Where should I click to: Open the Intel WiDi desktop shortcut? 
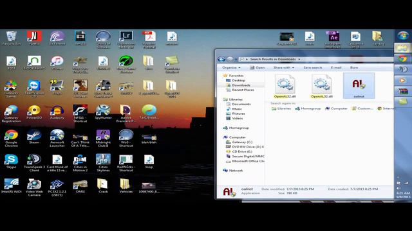(12, 185)
